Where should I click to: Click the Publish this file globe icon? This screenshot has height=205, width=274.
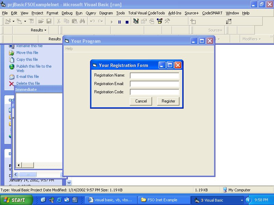click(12, 67)
